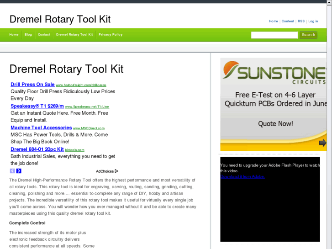Open the Dremel 684-01 20pc Kit ad
Screen dimensions: 332x249
37,149
